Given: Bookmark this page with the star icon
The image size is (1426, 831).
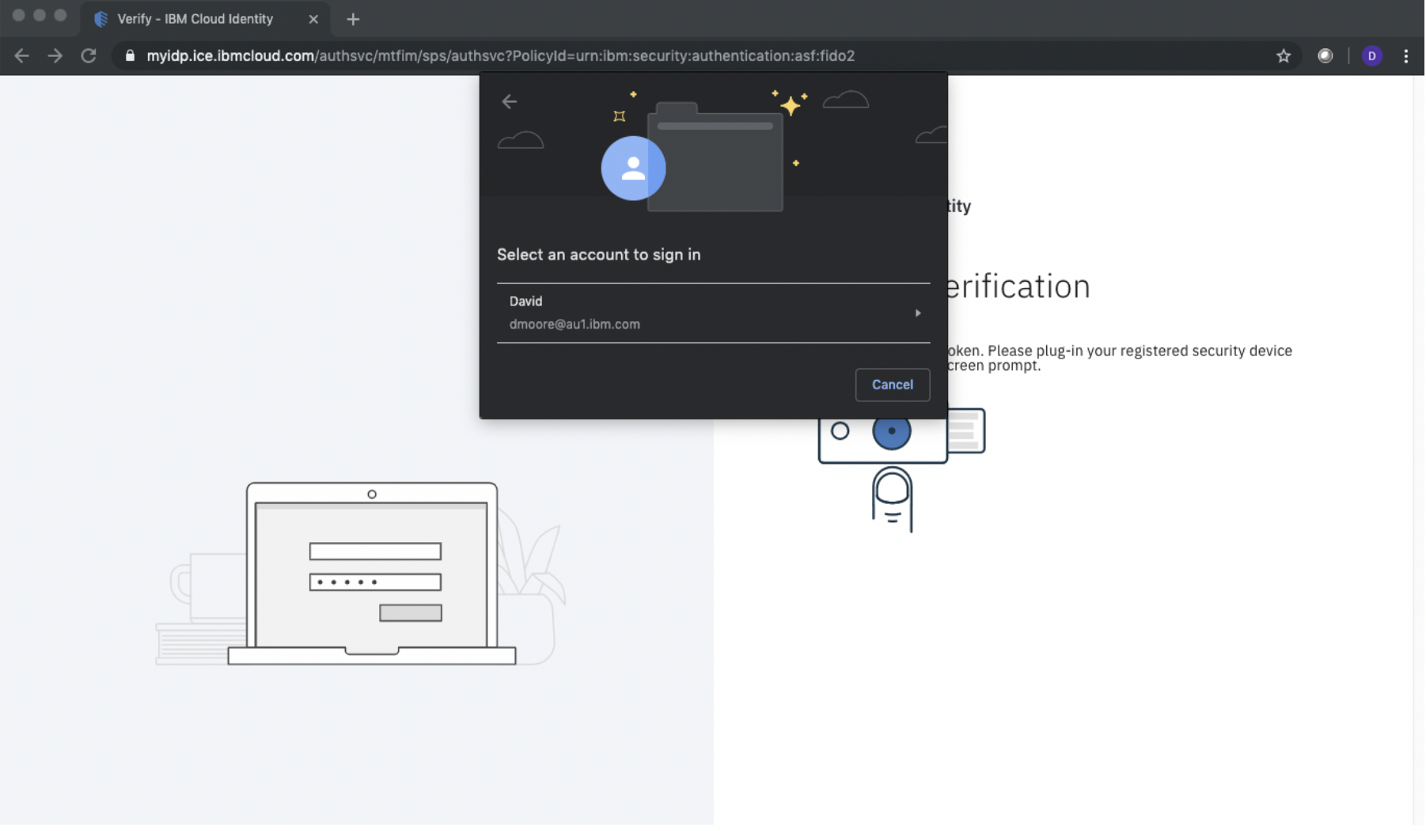Looking at the screenshot, I should (x=1284, y=56).
